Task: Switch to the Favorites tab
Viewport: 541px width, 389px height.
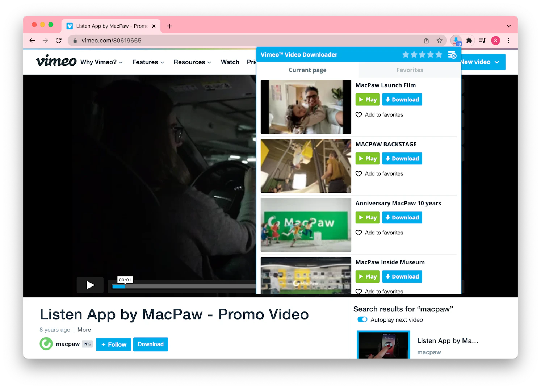Action: 410,70
